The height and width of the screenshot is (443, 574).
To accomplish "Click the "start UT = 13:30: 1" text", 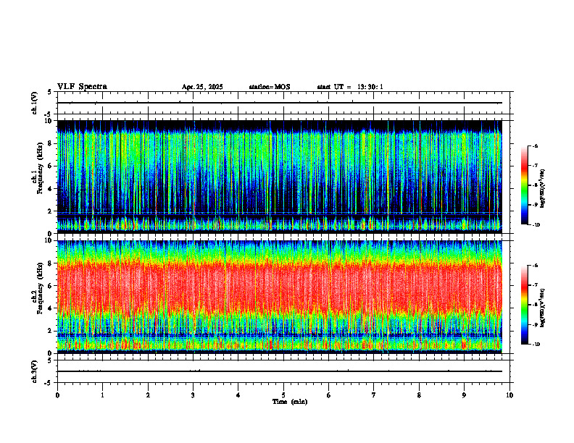I will coord(350,87).
